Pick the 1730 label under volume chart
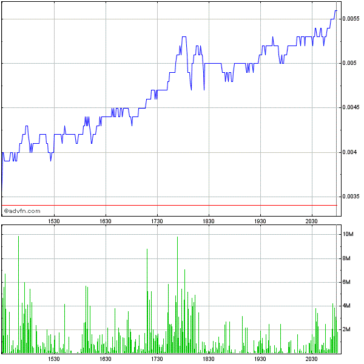 tap(157, 359)
